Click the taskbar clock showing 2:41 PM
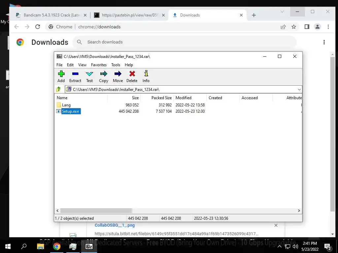Image resolution: width=338 pixels, height=253 pixels. [x=310, y=246]
